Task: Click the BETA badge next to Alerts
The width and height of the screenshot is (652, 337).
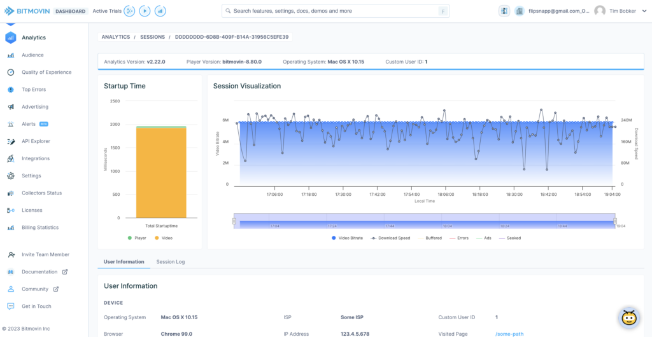Action: tap(44, 124)
